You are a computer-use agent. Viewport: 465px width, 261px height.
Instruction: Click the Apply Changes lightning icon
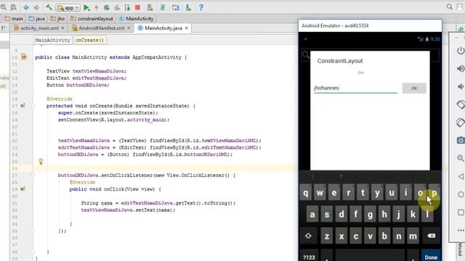97,8
